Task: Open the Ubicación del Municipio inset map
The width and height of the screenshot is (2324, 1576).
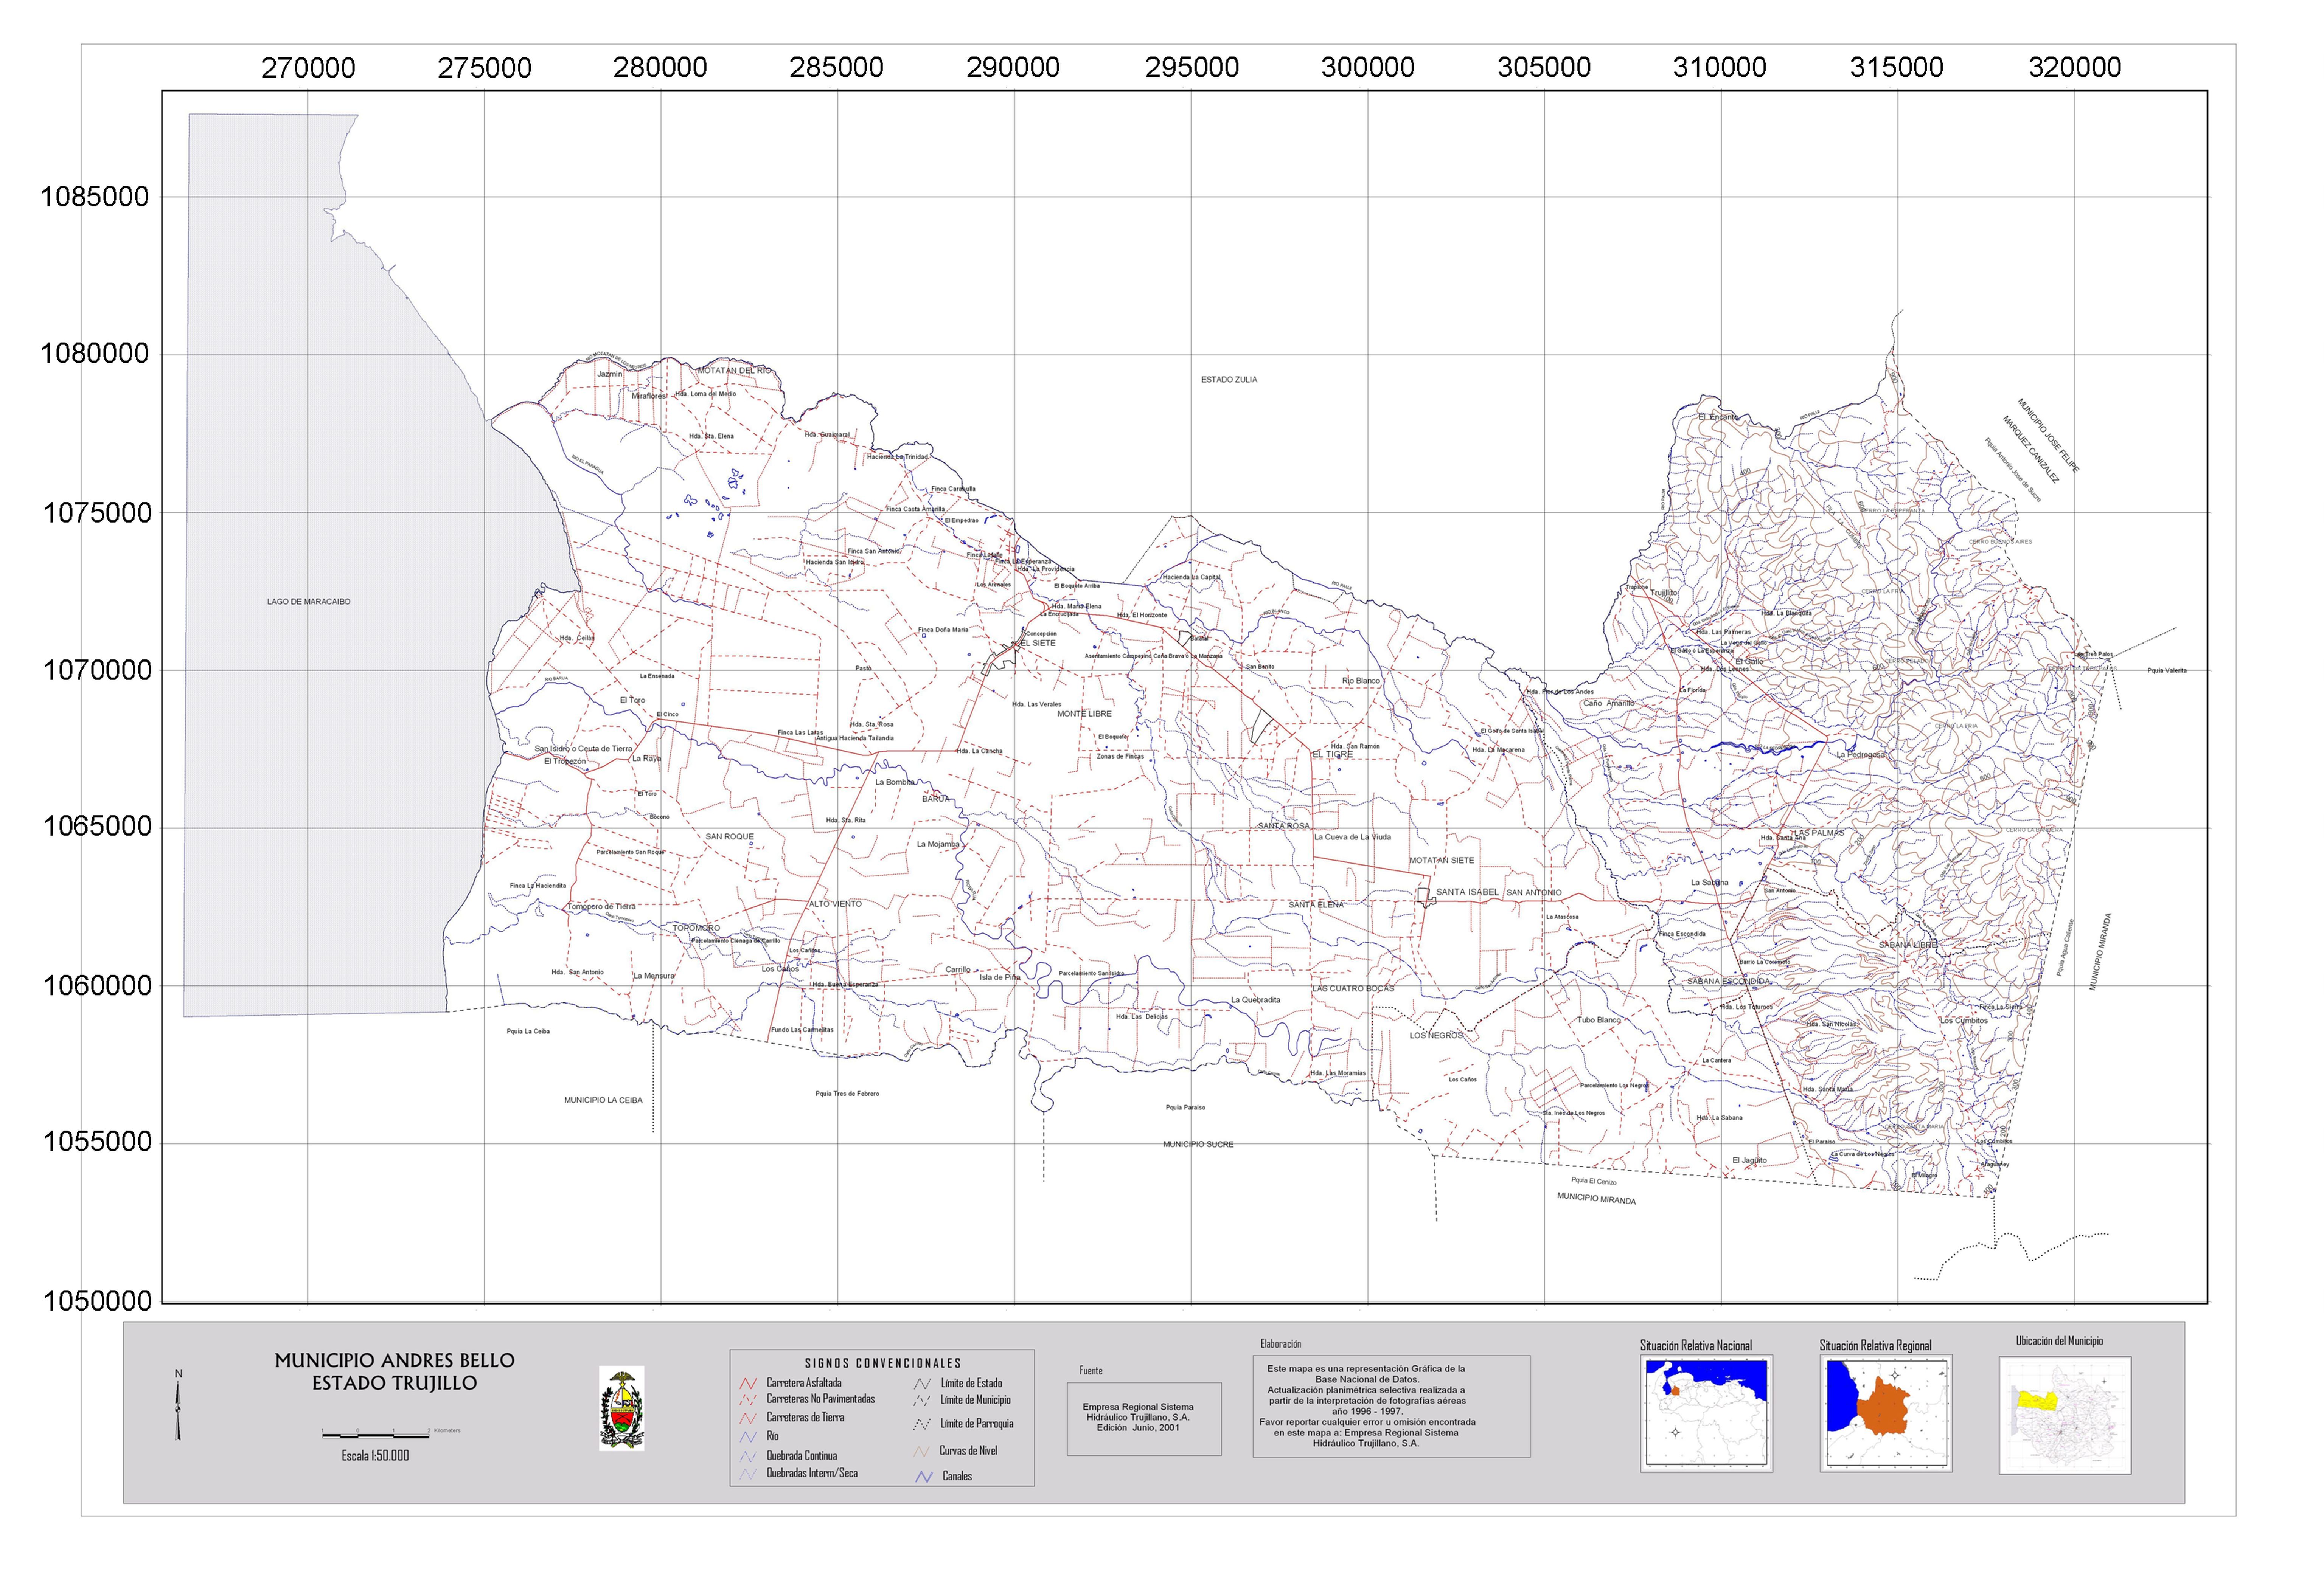Action: tap(2065, 1415)
